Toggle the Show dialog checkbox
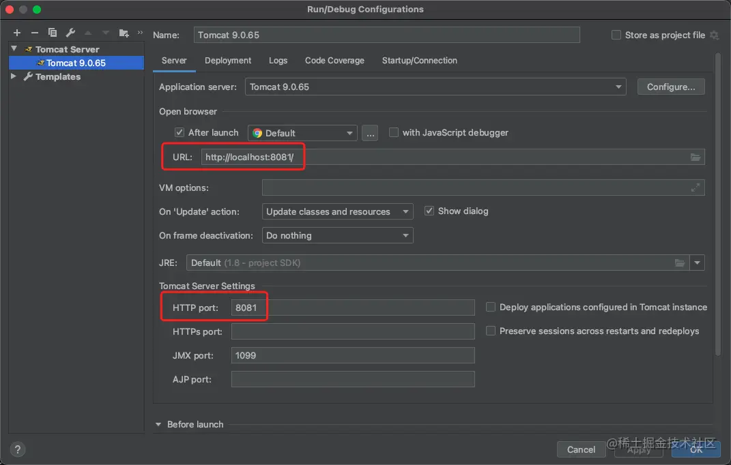731x465 pixels. point(429,211)
